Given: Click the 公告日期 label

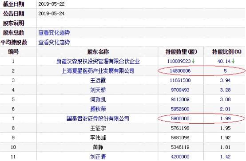Looking at the screenshot, I should (x=13, y=13).
